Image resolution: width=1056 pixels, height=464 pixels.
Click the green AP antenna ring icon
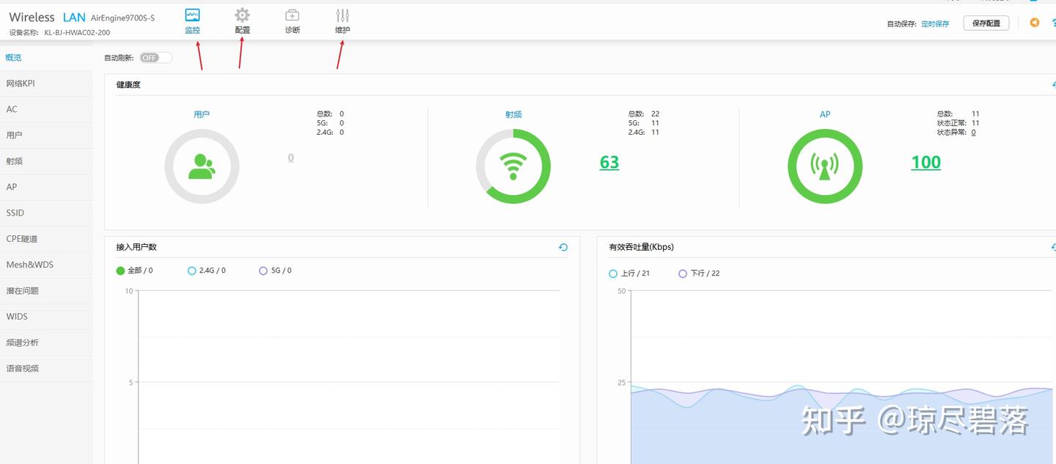825,166
